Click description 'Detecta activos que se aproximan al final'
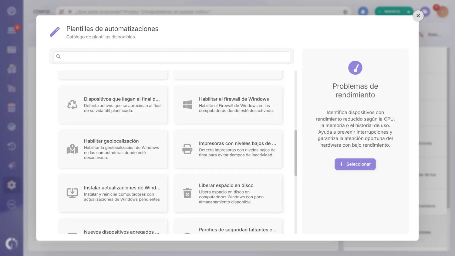Viewport: 455px width, 256px height. click(x=123, y=106)
